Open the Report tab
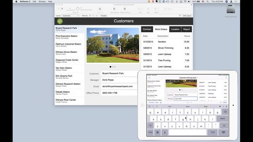 (x=187, y=29)
